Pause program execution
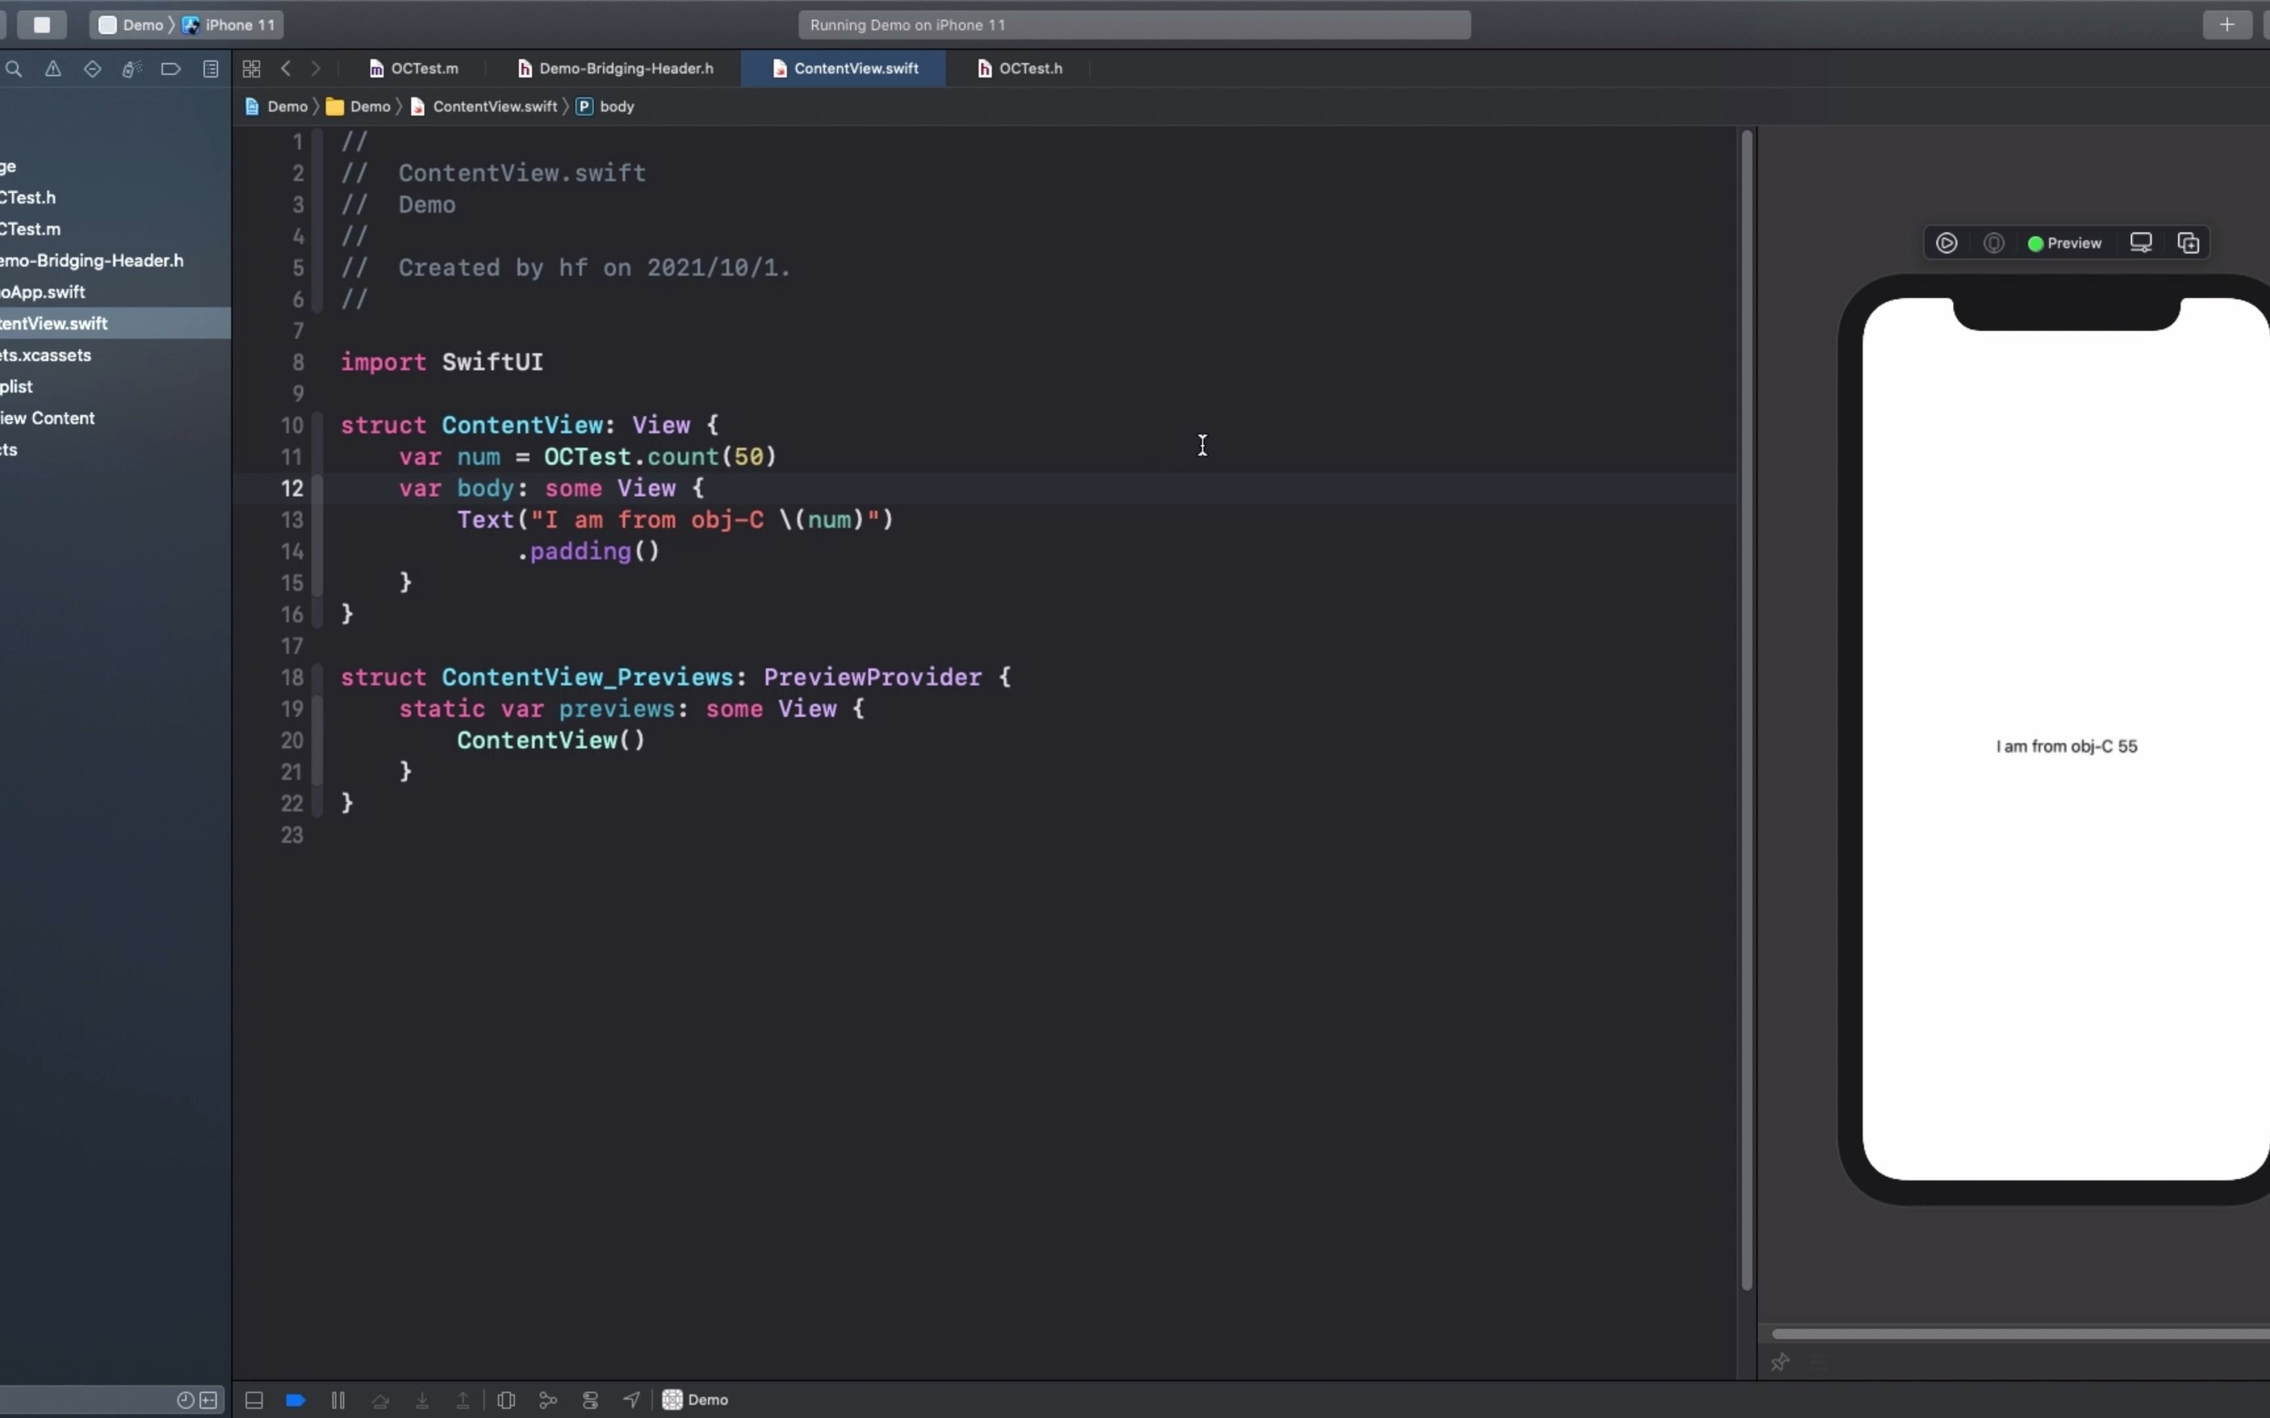 tap(338, 1400)
